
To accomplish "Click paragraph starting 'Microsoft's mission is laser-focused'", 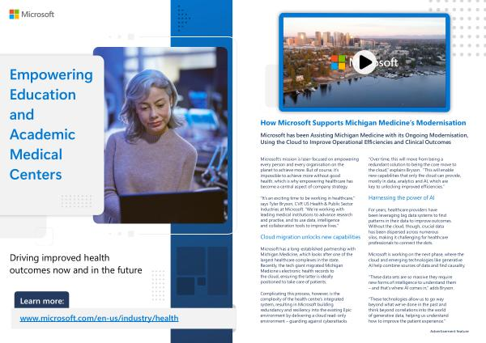I will coord(309,173).
